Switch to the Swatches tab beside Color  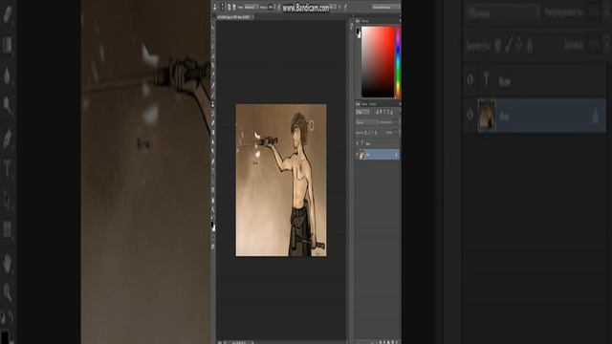point(365,21)
